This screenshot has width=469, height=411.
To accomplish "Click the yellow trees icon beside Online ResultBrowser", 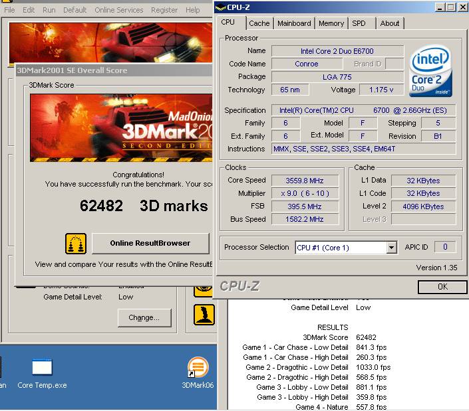I will (76, 244).
